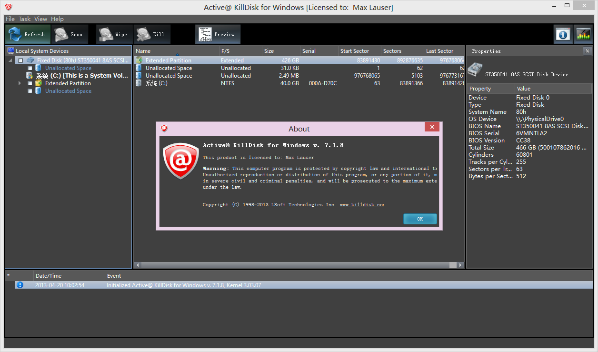This screenshot has width=598, height=352.
Task: Click the Start Sector column header
Action: pos(359,51)
